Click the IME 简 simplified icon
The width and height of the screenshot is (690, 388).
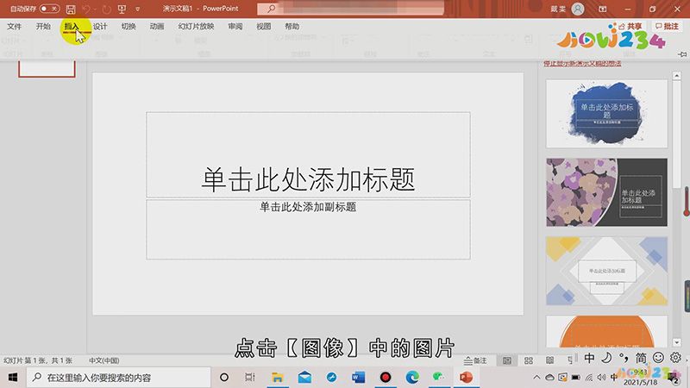coord(641,358)
